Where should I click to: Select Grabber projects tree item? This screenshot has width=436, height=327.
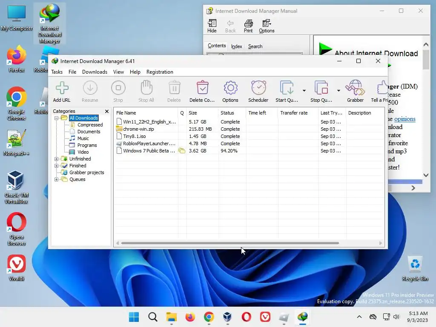coord(86,172)
